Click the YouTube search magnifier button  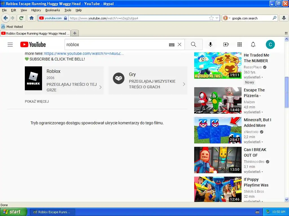coord(194,44)
